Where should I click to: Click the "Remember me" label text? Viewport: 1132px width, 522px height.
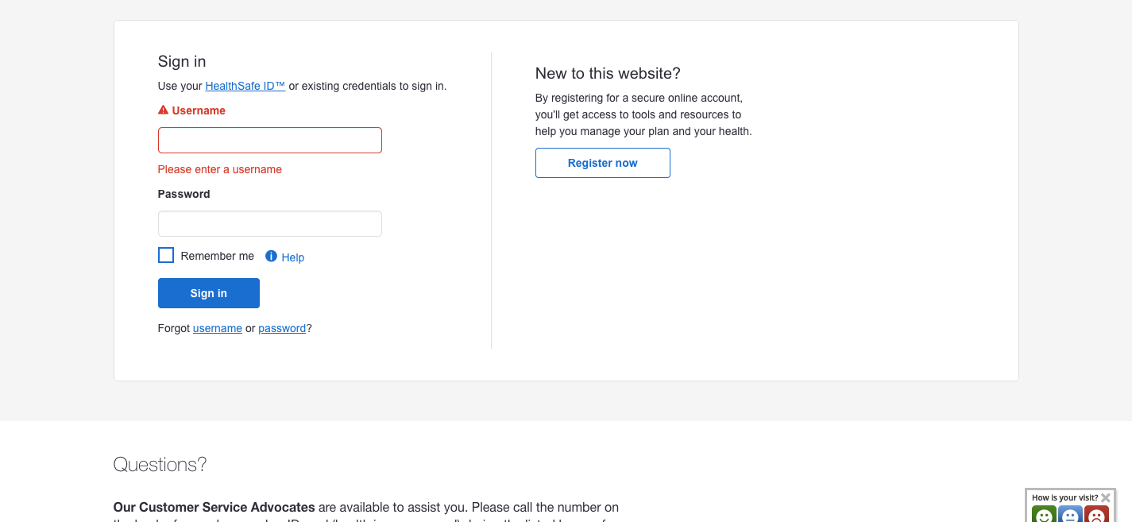click(x=217, y=256)
